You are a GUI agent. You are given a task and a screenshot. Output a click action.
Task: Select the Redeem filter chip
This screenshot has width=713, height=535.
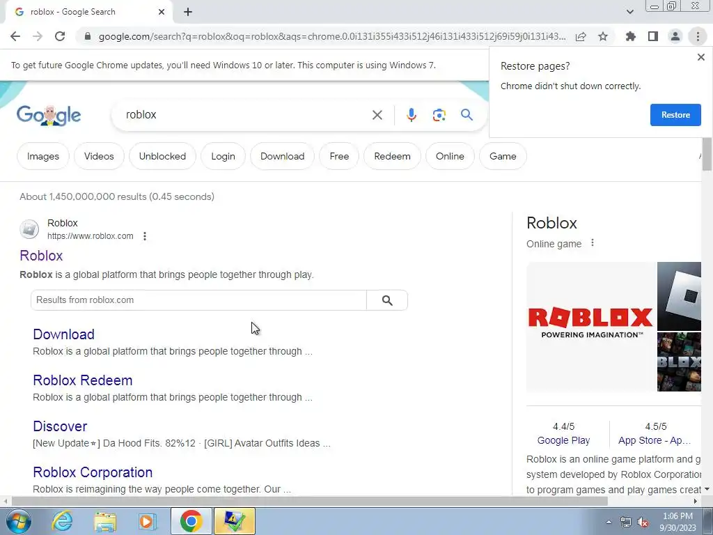pos(392,156)
